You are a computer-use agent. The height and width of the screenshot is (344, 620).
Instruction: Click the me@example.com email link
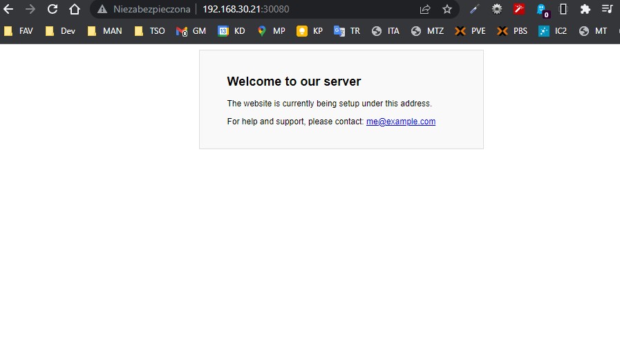[400, 122]
